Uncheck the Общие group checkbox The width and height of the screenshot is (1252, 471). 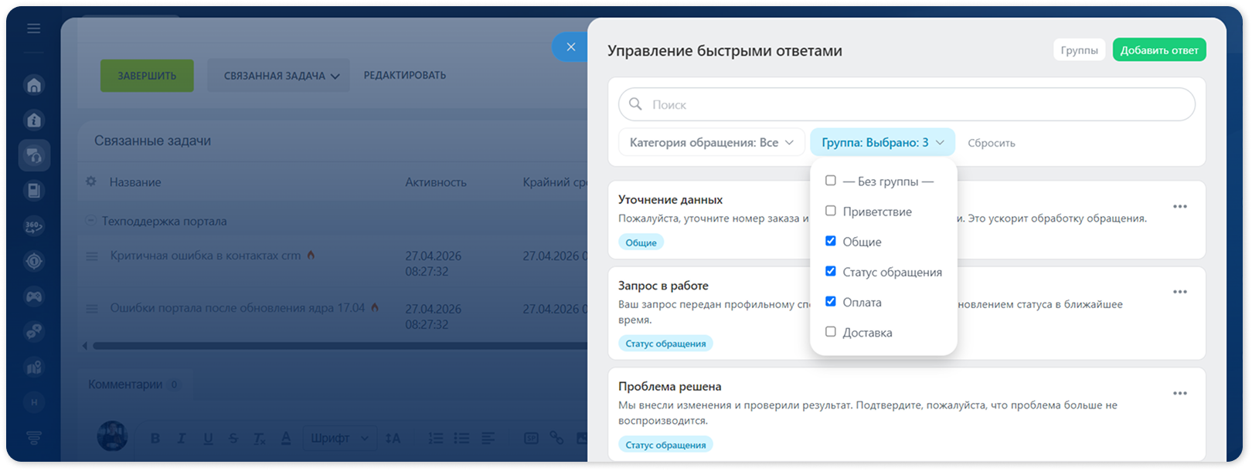point(831,241)
